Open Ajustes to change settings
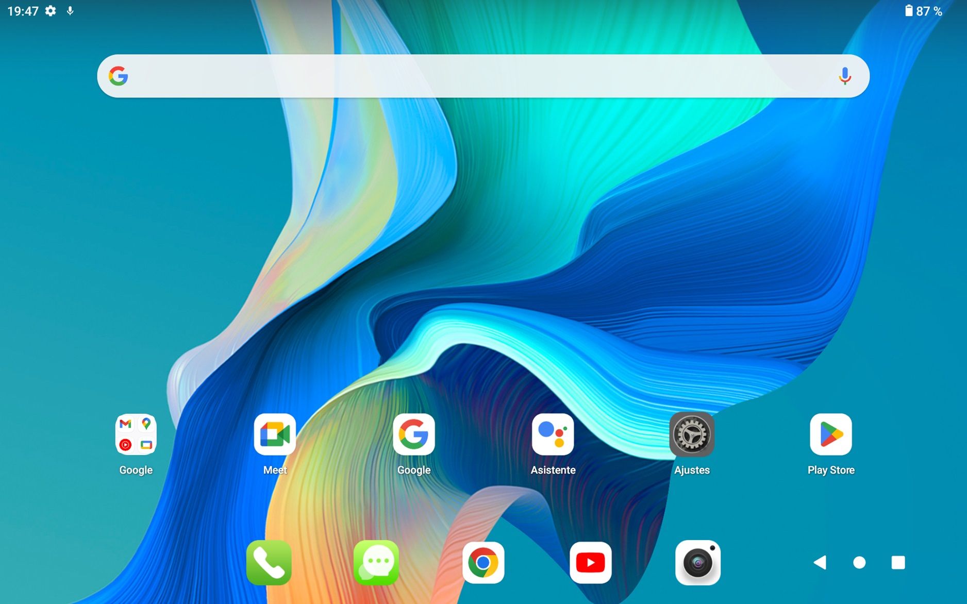 click(x=692, y=434)
